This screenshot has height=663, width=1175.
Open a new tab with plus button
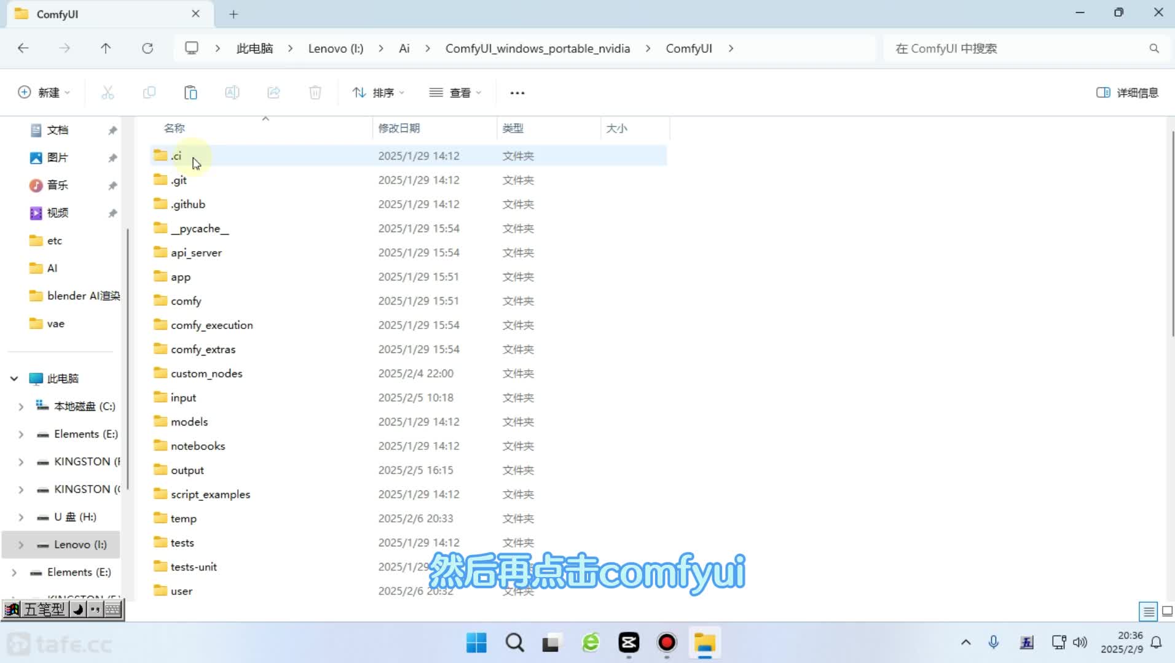[234, 14]
